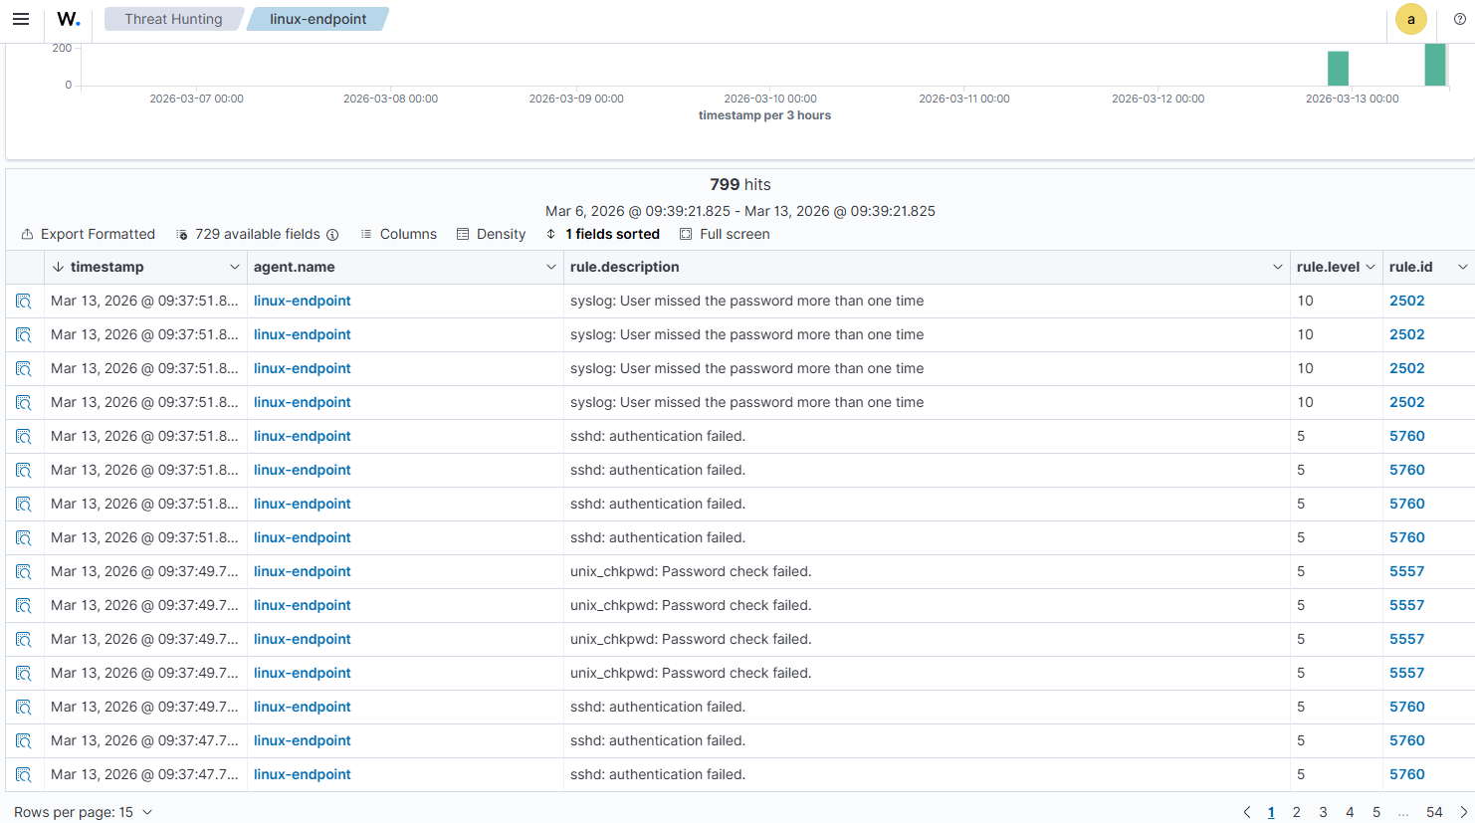Open the Density settings
The image size is (1475, 823).
pyautogui.click(x=492, y=234)
